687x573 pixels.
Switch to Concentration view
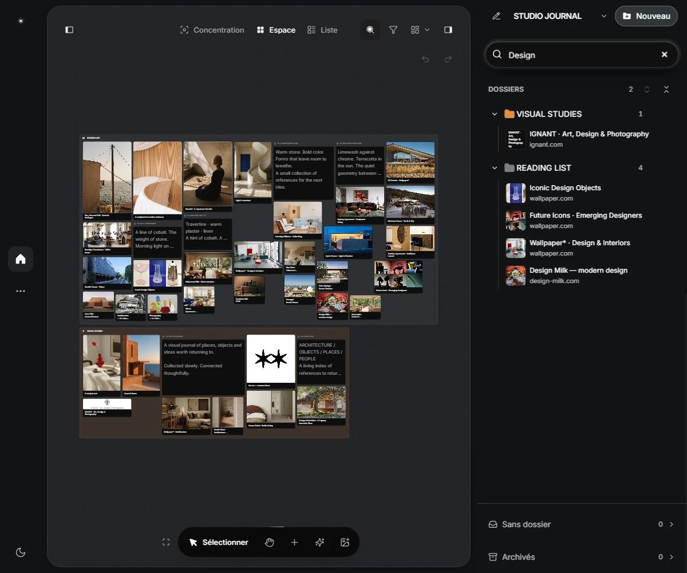[x=212, y=30]
